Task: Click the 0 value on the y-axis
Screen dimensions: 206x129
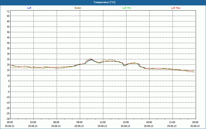Action: point(9,86)
